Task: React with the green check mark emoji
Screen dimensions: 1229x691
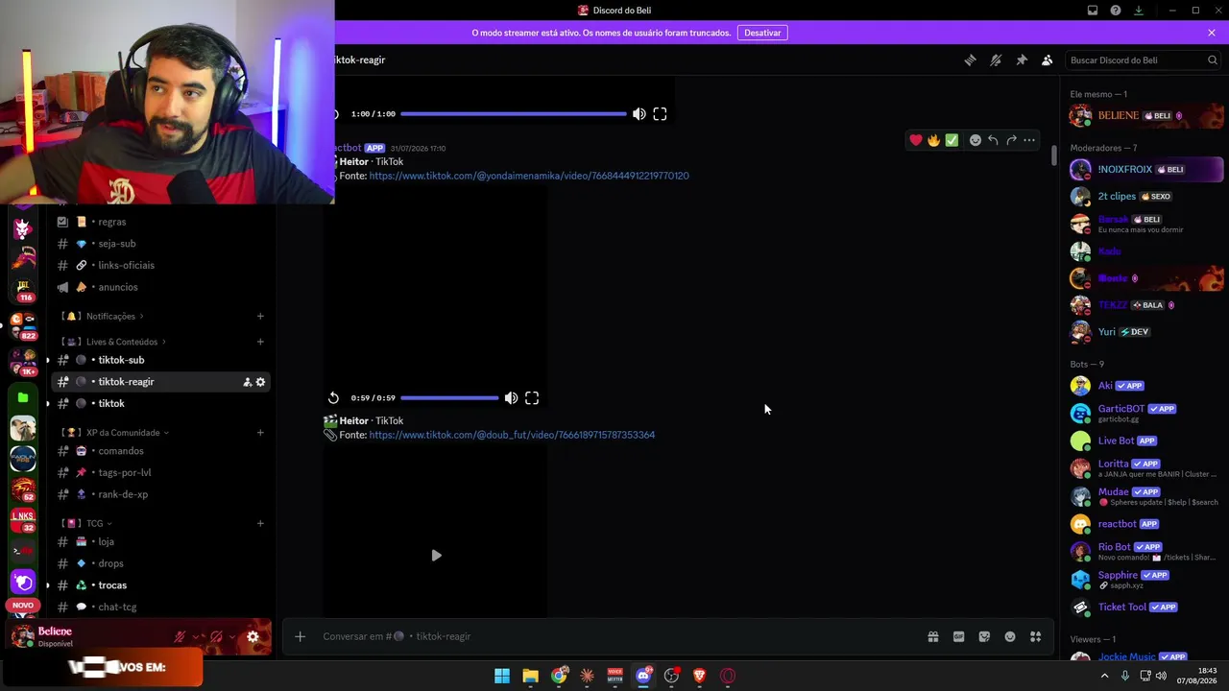Action: (x=952, y=140)
